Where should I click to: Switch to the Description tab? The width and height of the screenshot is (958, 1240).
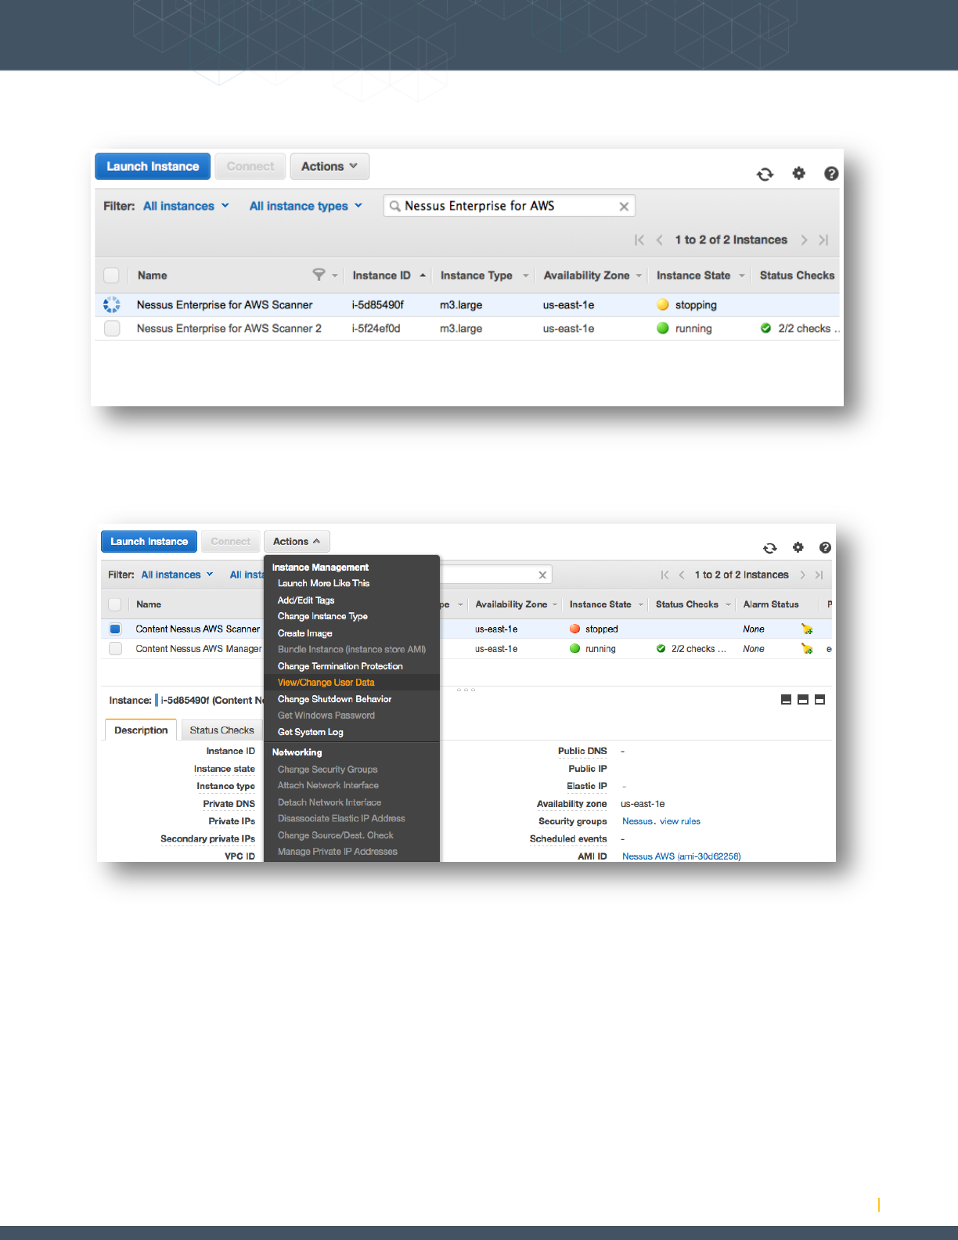141,730
